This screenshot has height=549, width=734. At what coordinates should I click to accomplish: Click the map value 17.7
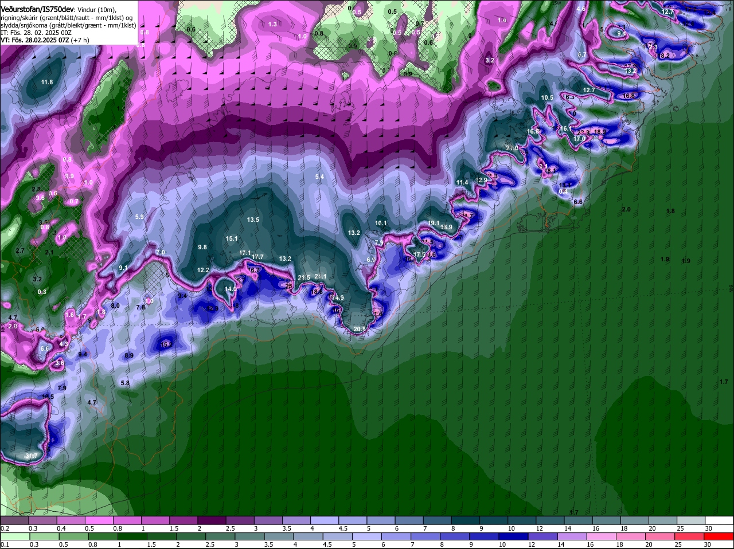point(257,257)
